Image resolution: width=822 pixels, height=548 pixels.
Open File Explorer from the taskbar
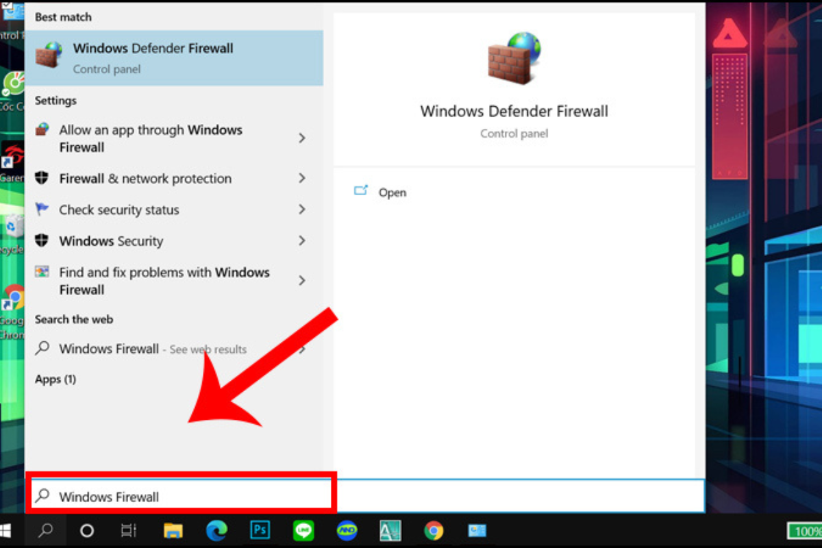coord(173,531)
